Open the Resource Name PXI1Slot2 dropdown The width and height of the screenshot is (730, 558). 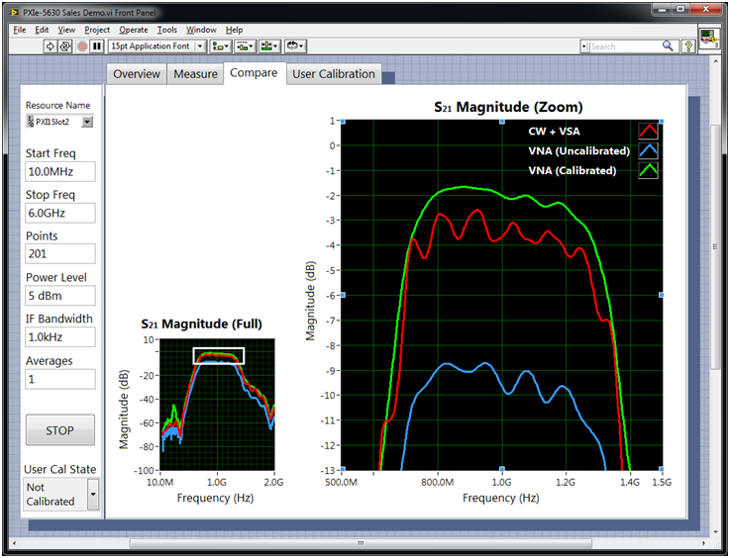click(87, 122)
